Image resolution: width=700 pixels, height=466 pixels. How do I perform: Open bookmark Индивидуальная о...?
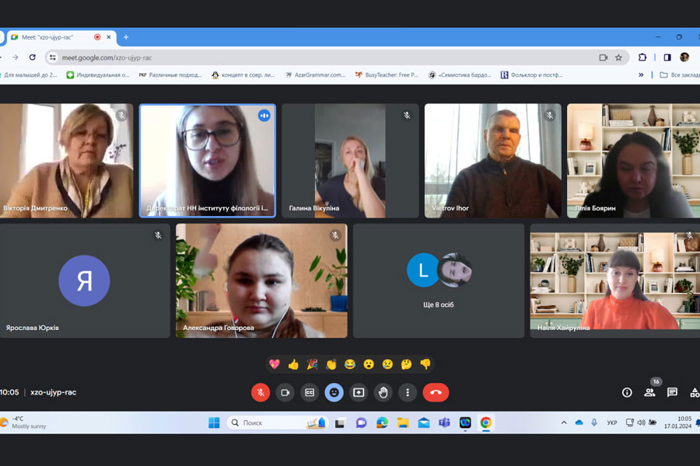98,75
